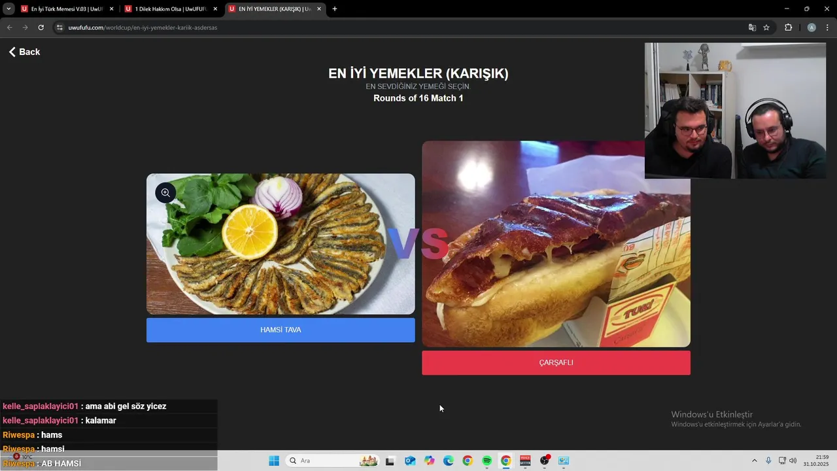837x471 pixels.
Task: Open the Chrome profile avatar
Action: coord(811,27)
